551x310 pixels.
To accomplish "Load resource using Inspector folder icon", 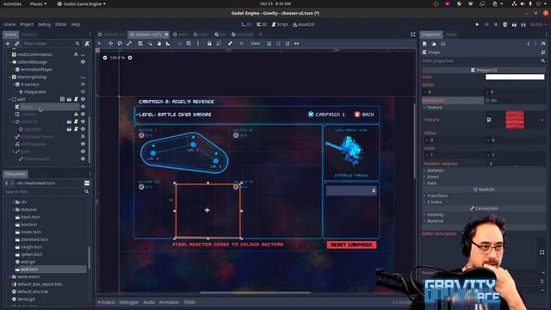I will point(434,44).
